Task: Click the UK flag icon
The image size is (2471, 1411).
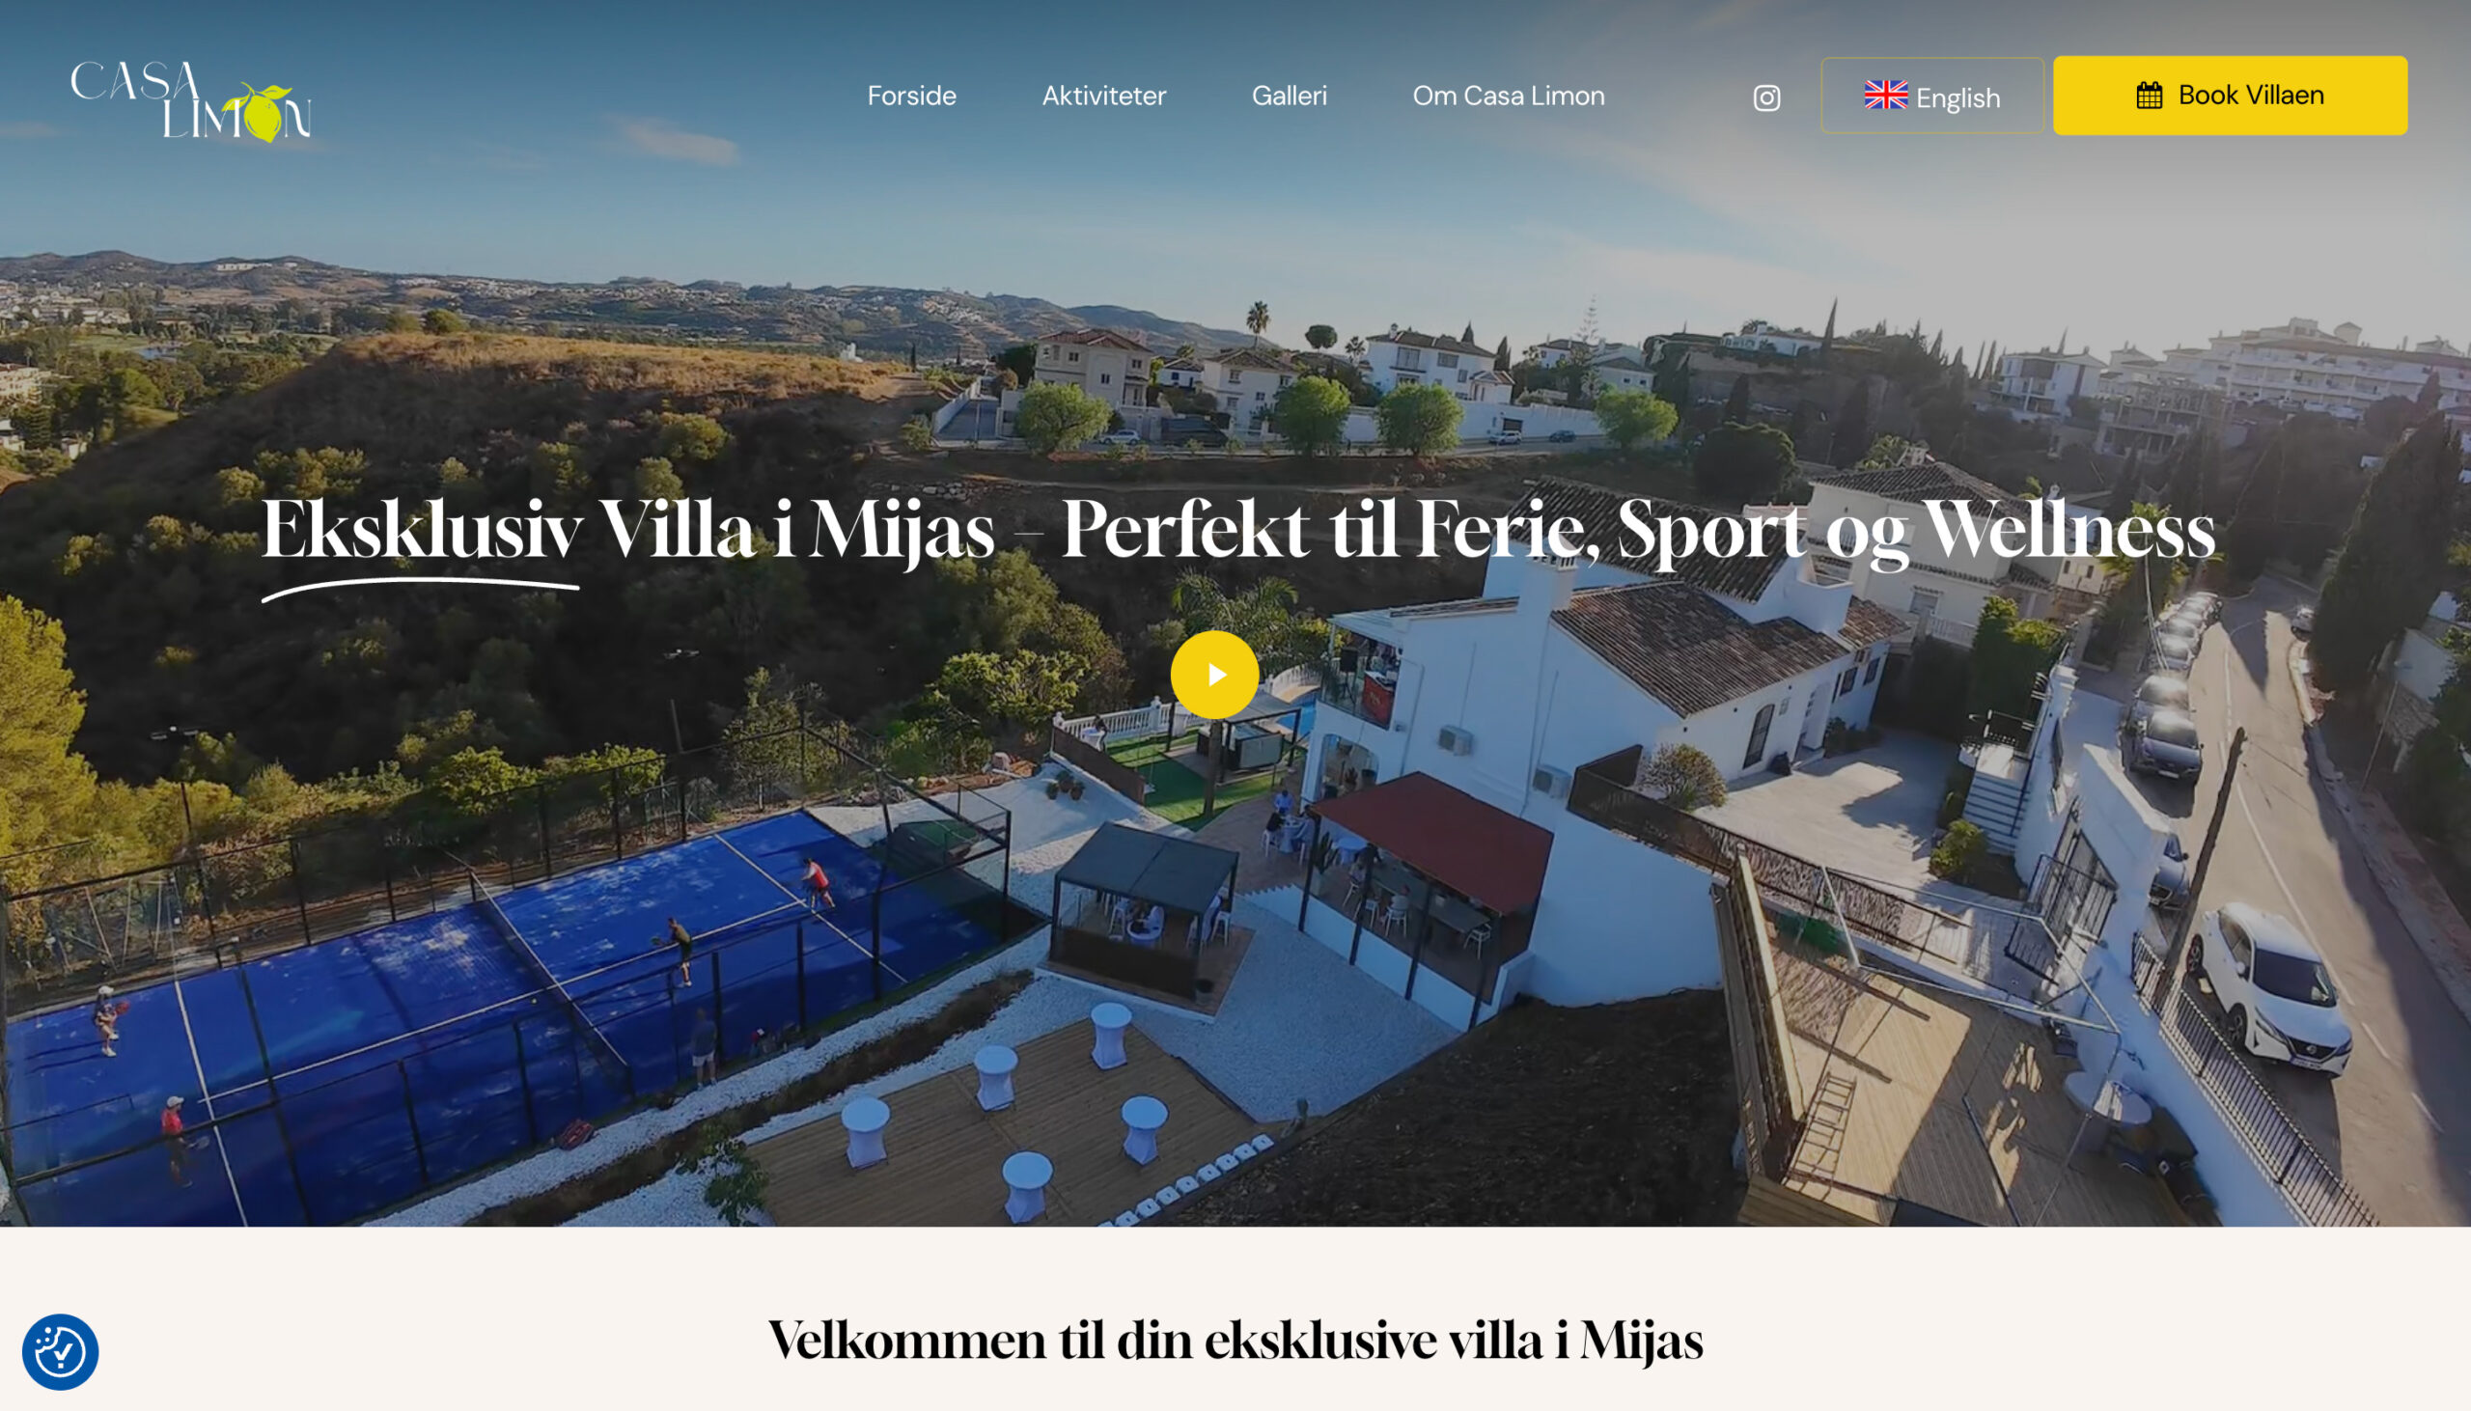Action: click(1886, 95)
